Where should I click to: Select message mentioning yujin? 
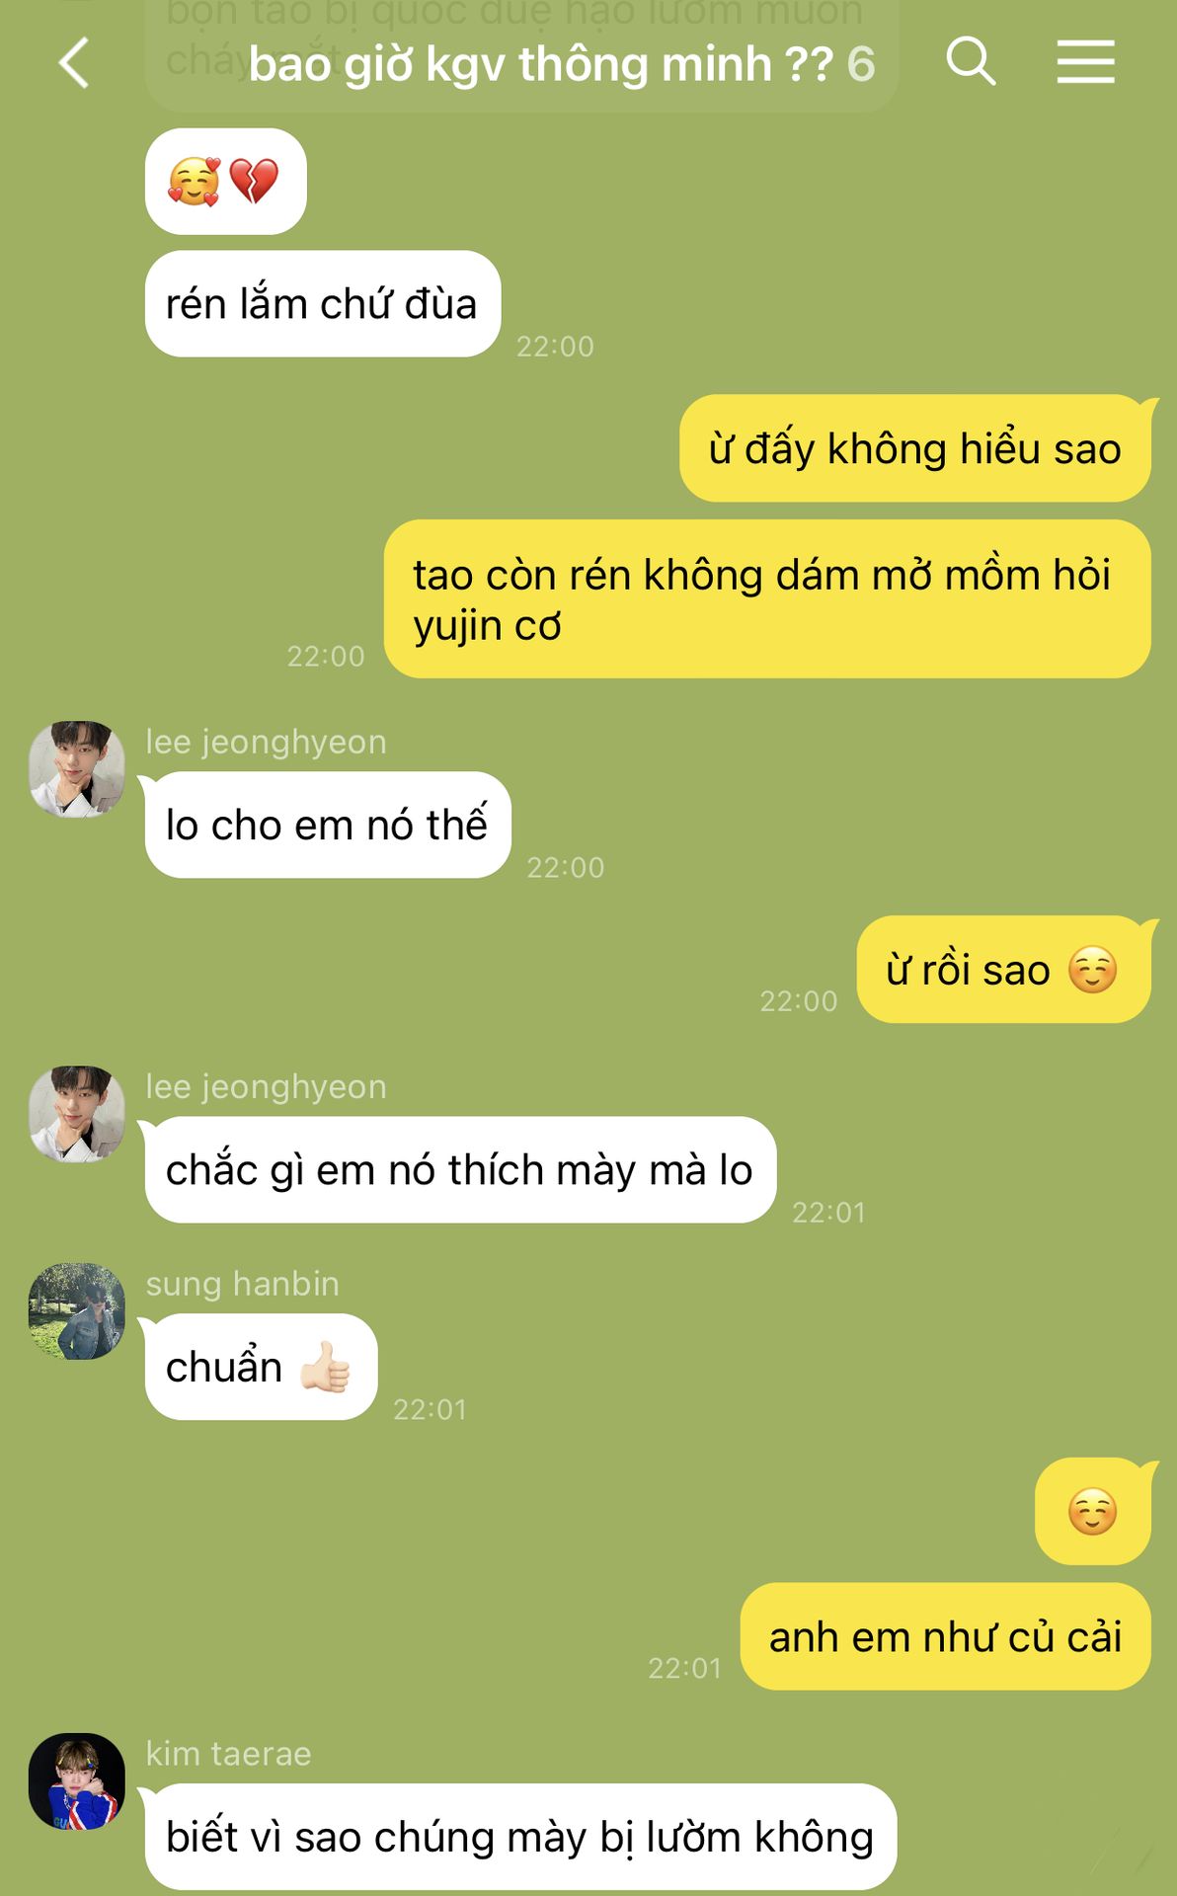tap(767, 599)
